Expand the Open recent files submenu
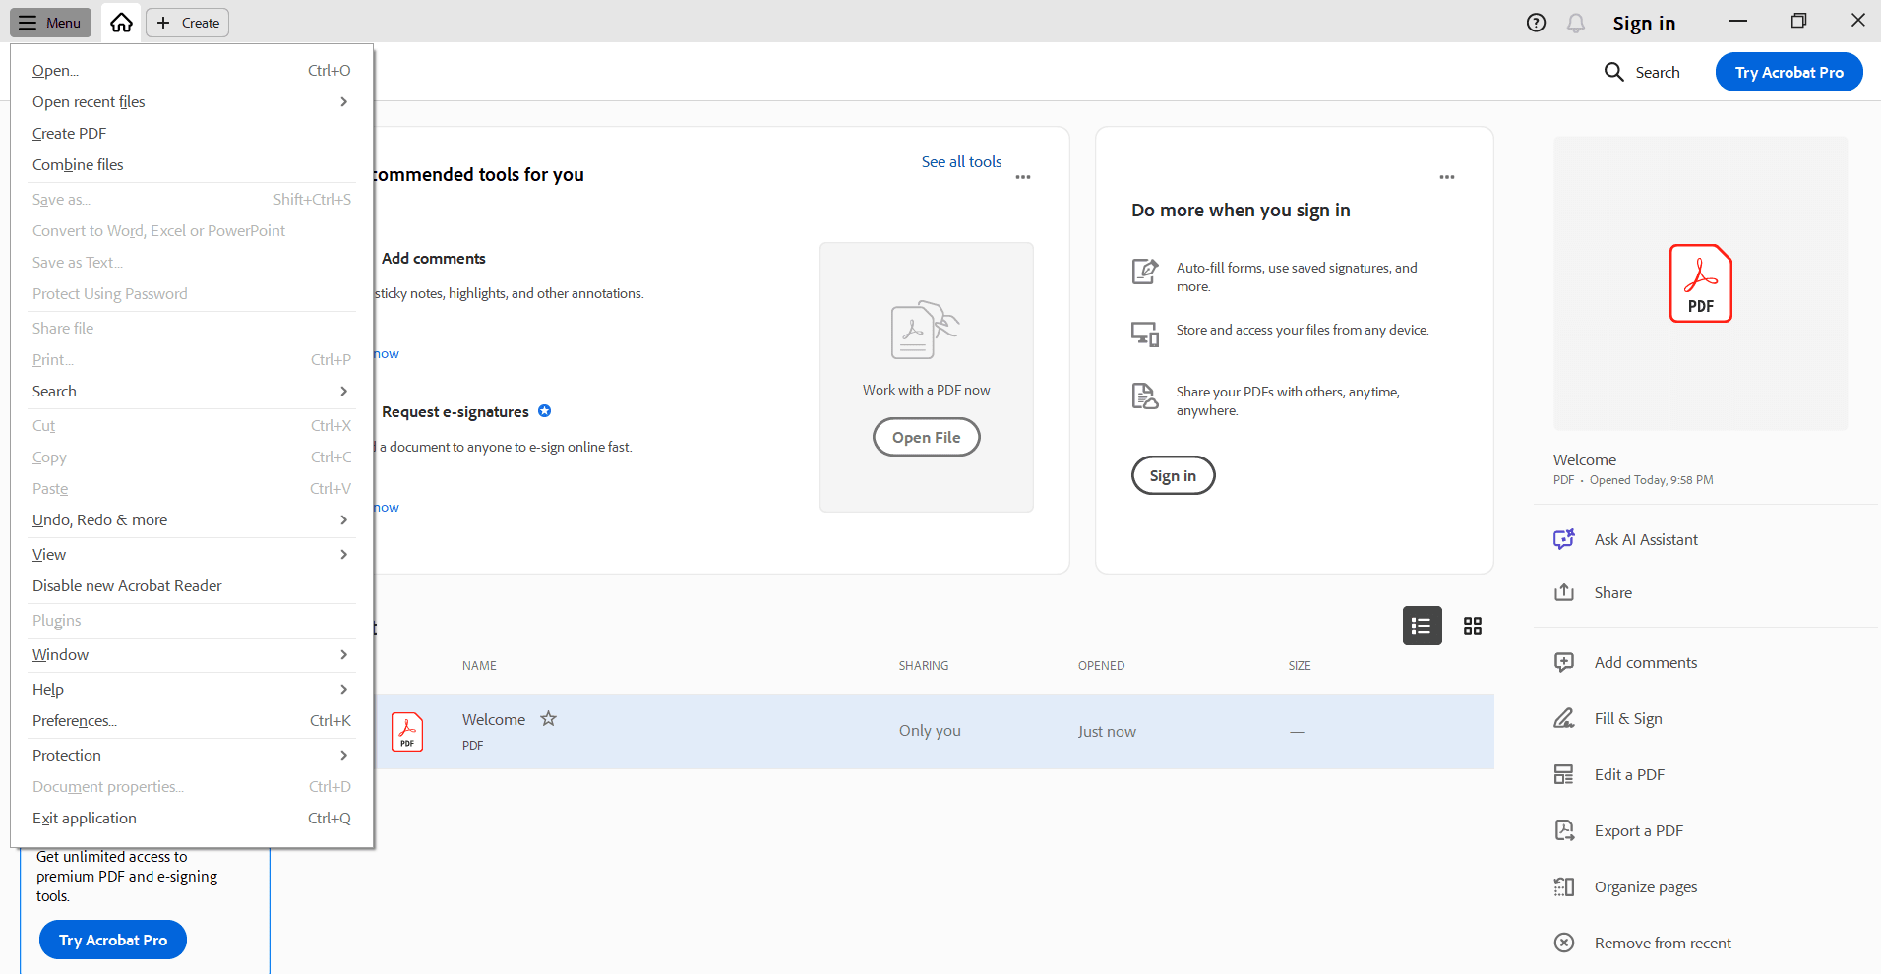The width and height of the screenshot is (1881, 974). 191,101
